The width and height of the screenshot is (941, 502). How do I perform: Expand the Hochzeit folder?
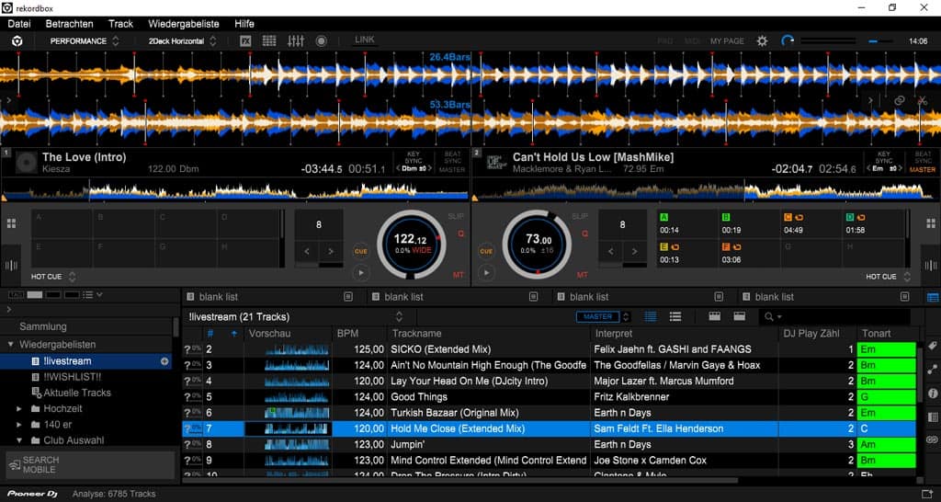click(x=19, y=409)
